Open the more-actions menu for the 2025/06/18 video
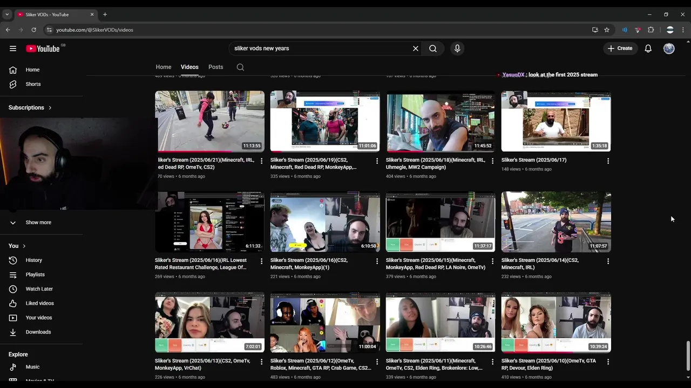 (492, 161)
